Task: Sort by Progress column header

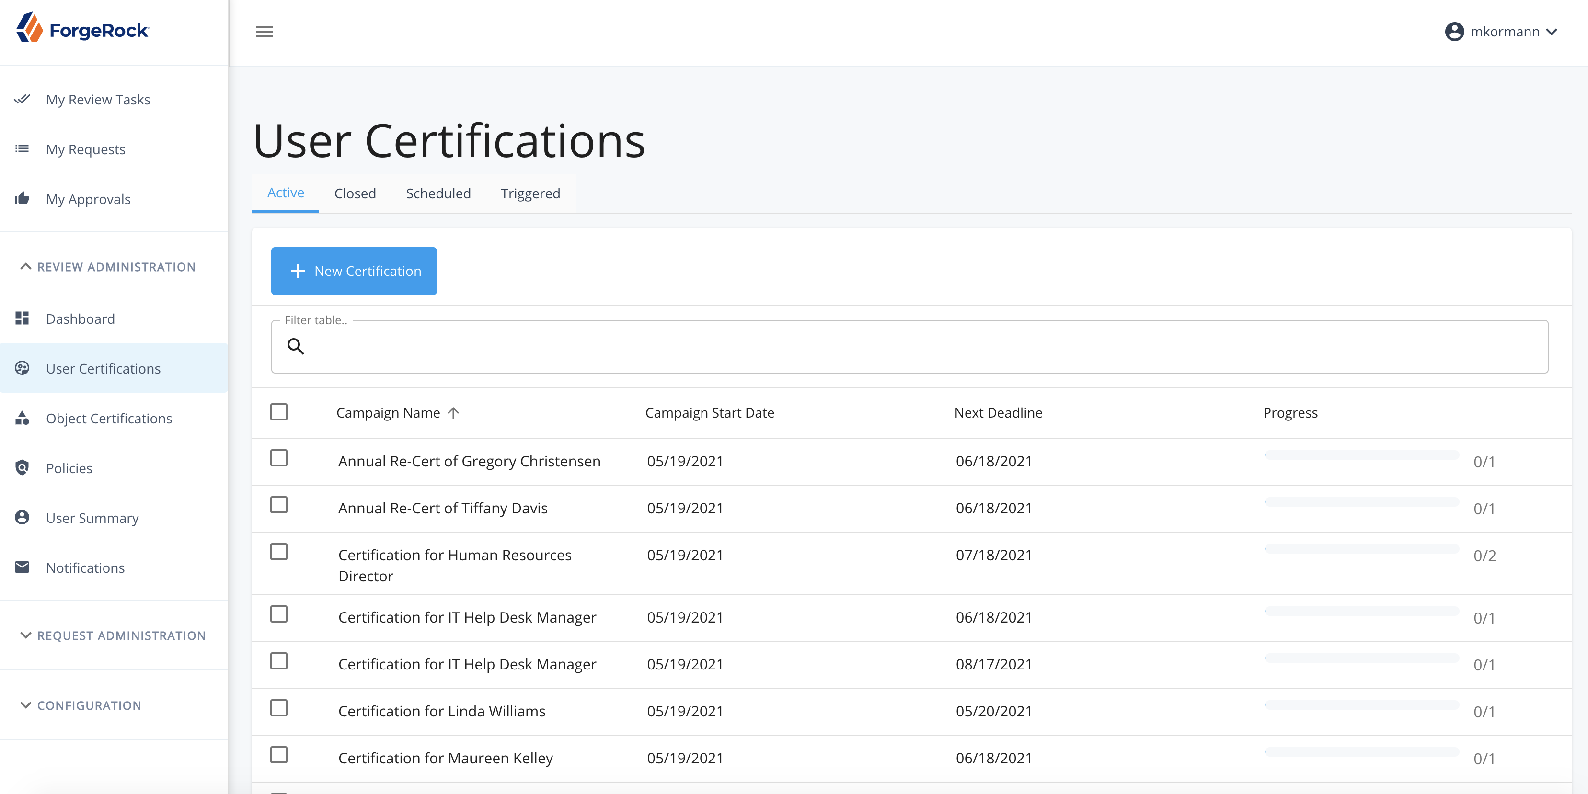Action: [1290, 413]
